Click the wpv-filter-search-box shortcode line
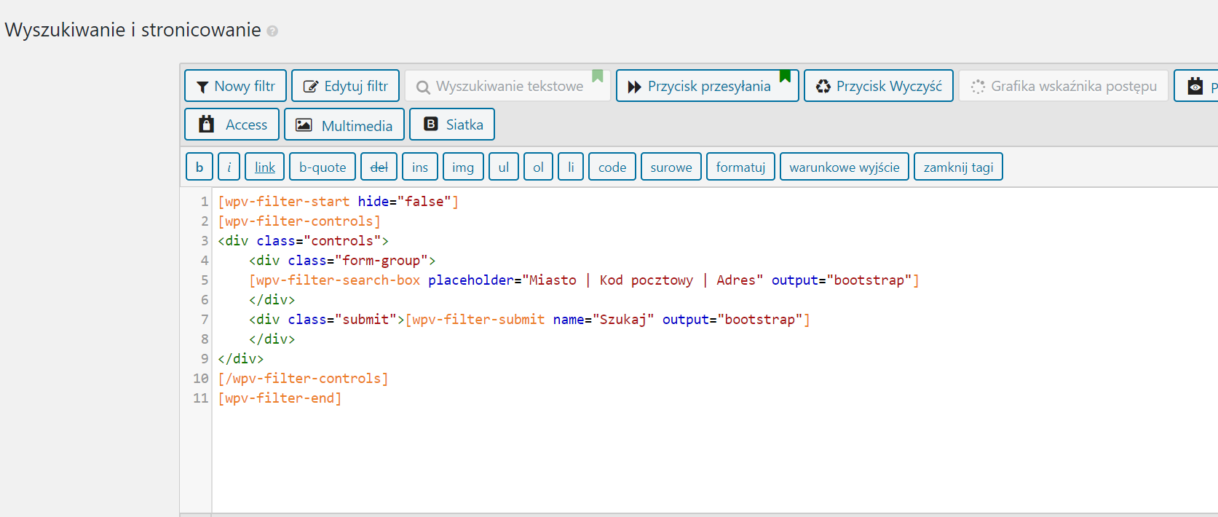The width and height of the screenshot is (1218, 517). point(584,280)
